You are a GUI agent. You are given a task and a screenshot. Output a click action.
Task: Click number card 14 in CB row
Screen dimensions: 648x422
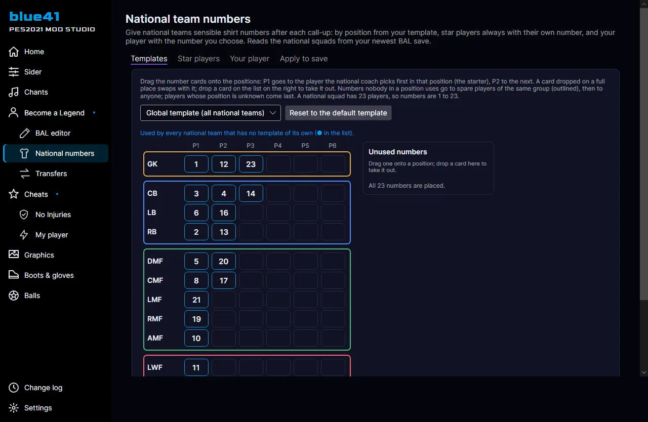click(251, 193)
